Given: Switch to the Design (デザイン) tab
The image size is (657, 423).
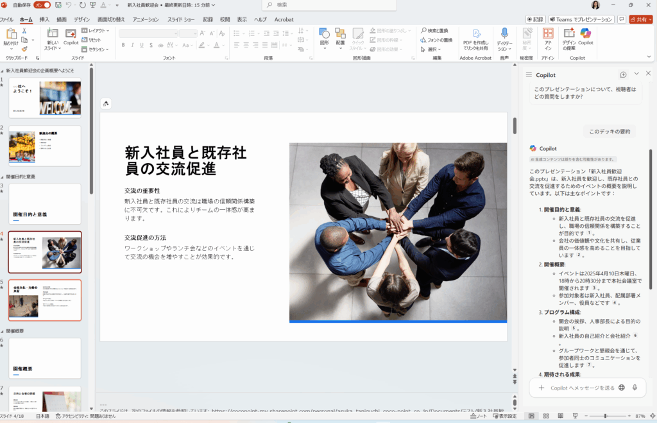Looking at the screenshot, I should (x=81, y=19).
